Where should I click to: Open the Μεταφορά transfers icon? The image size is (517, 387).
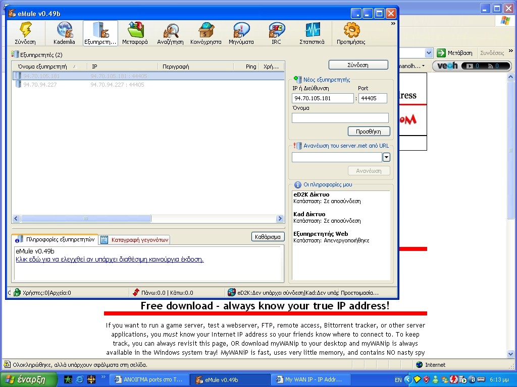135,33
